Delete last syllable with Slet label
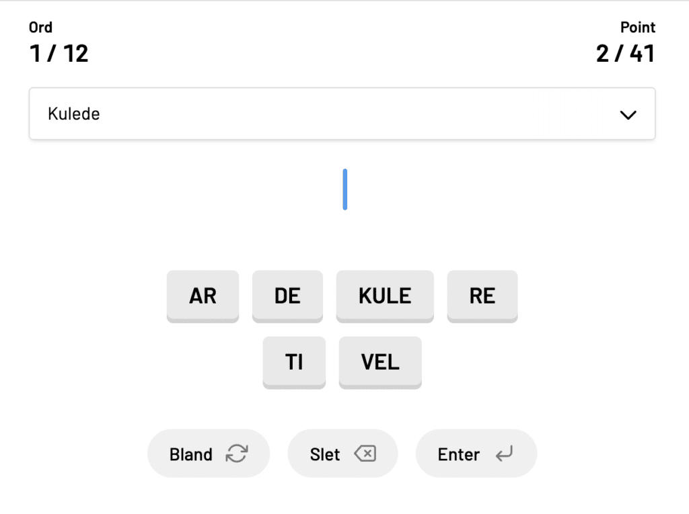The width and height of the screenshot is (689, 514). click(x=325, y=454)
